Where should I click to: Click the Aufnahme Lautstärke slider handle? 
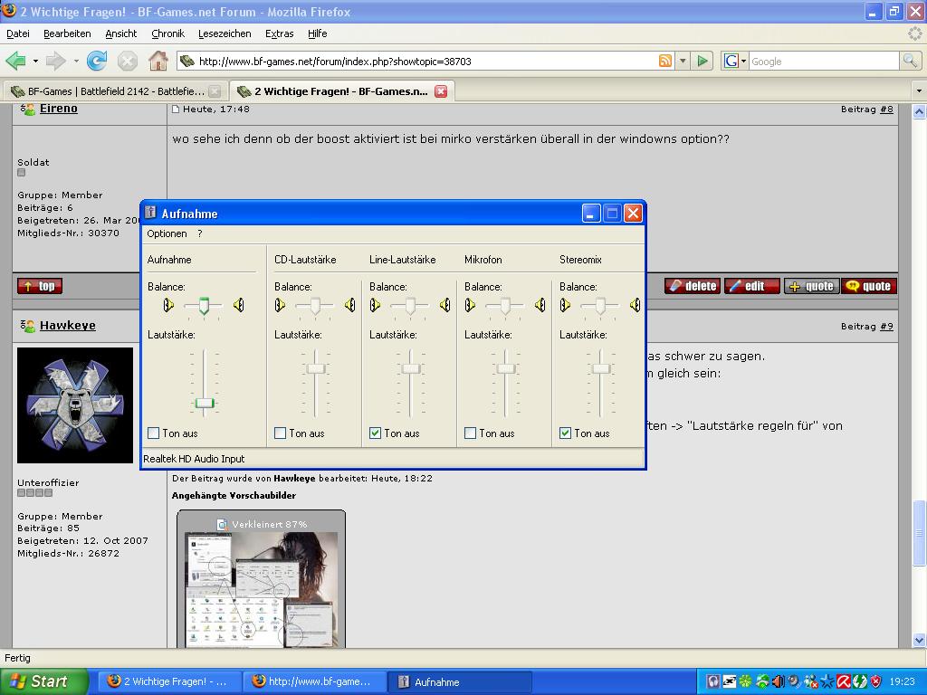pyautogui.click(x=205, y=403)
